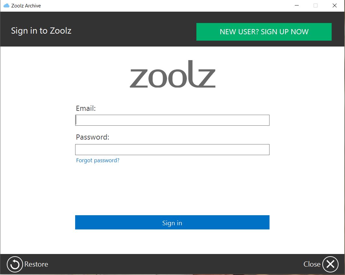Click the Zoolz cloud icon in title bar

tap(6, 6)
